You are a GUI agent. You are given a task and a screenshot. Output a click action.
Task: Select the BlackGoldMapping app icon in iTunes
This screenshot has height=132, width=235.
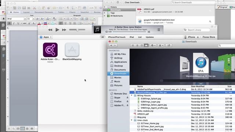pos(72,50)
